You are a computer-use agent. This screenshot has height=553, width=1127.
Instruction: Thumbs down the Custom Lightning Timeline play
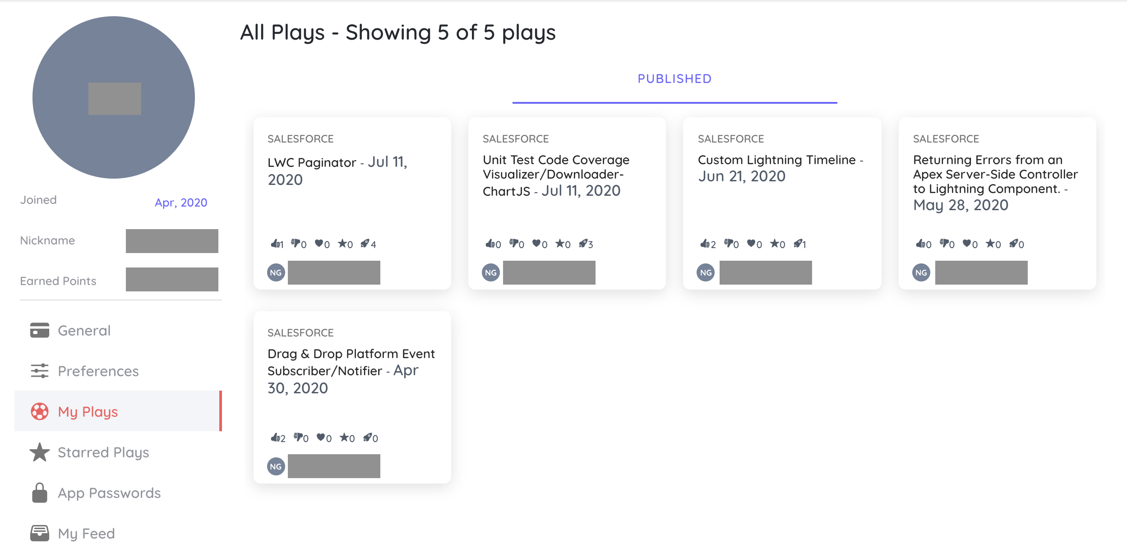729,244
